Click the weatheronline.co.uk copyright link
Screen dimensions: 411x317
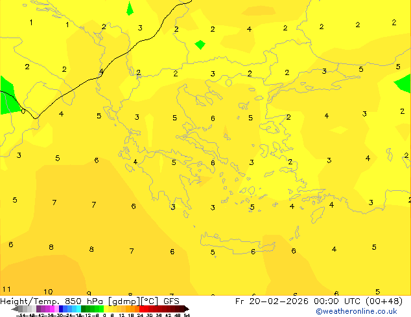(x=357, y=311)
